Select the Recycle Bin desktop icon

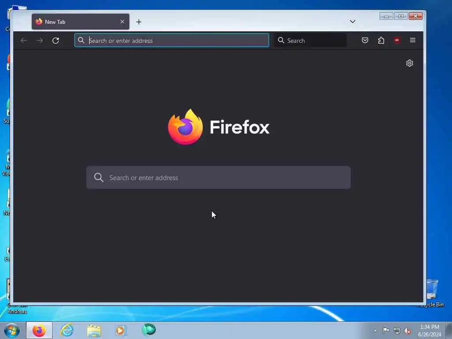tap(432, 293)
